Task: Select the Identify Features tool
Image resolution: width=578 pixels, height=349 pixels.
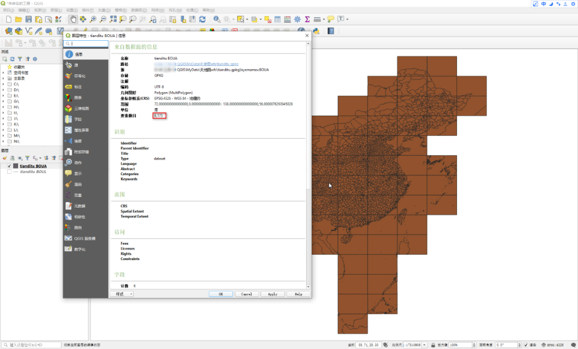Action: coord(217,19)
